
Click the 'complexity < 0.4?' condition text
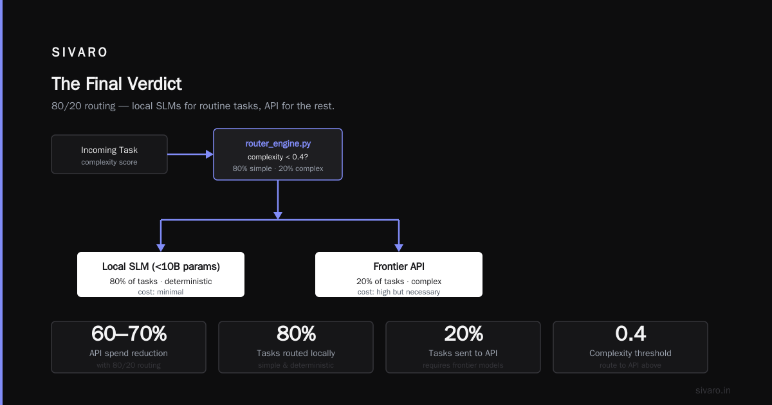point(278,157)
